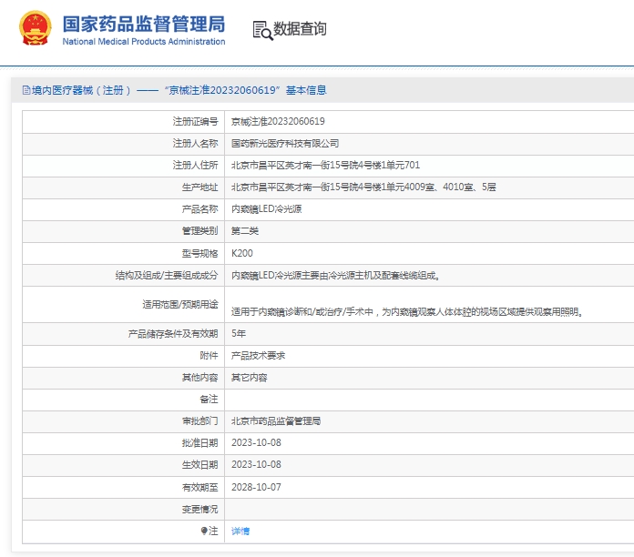Select production address with 4009室
The image size is (634, 557).
click(363, 187)
